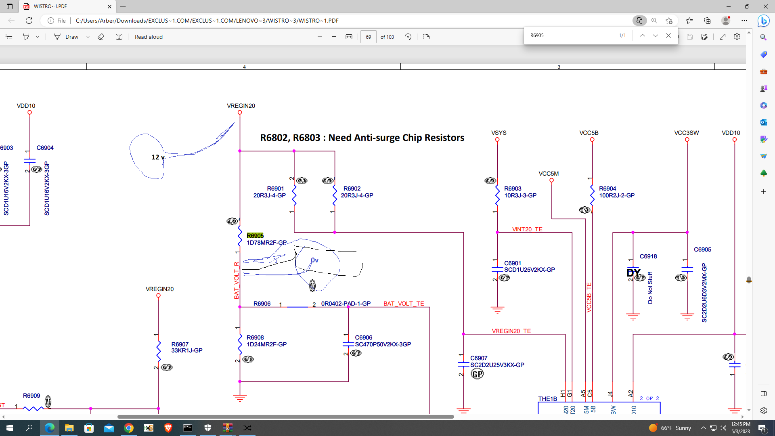Open the Highlight color dropdown arrow
Viewport: 775px width, 436px height.
pos(38,37)
